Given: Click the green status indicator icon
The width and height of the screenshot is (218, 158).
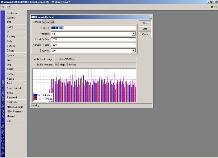Looking at the screenshot, I should tap(212, 7).
